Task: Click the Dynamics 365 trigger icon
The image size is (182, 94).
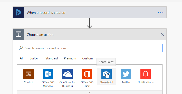Action: (18, 12)
